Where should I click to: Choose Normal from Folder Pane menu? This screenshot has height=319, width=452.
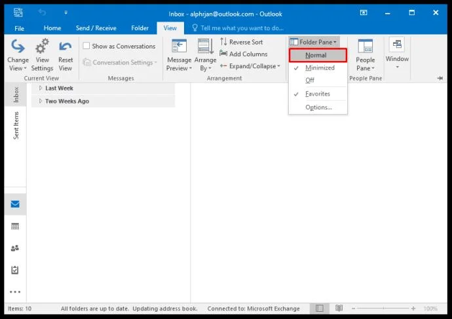[317, 55]
